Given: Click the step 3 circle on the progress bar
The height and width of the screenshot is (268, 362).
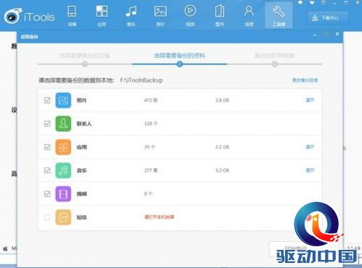Looking at the screenshot, I should coord(274,64).
